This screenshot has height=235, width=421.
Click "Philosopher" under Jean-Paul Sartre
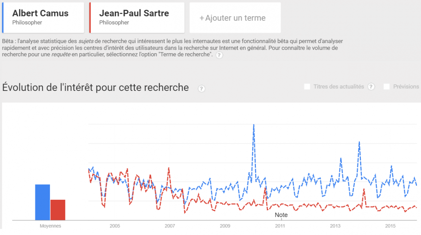point(114,23)
